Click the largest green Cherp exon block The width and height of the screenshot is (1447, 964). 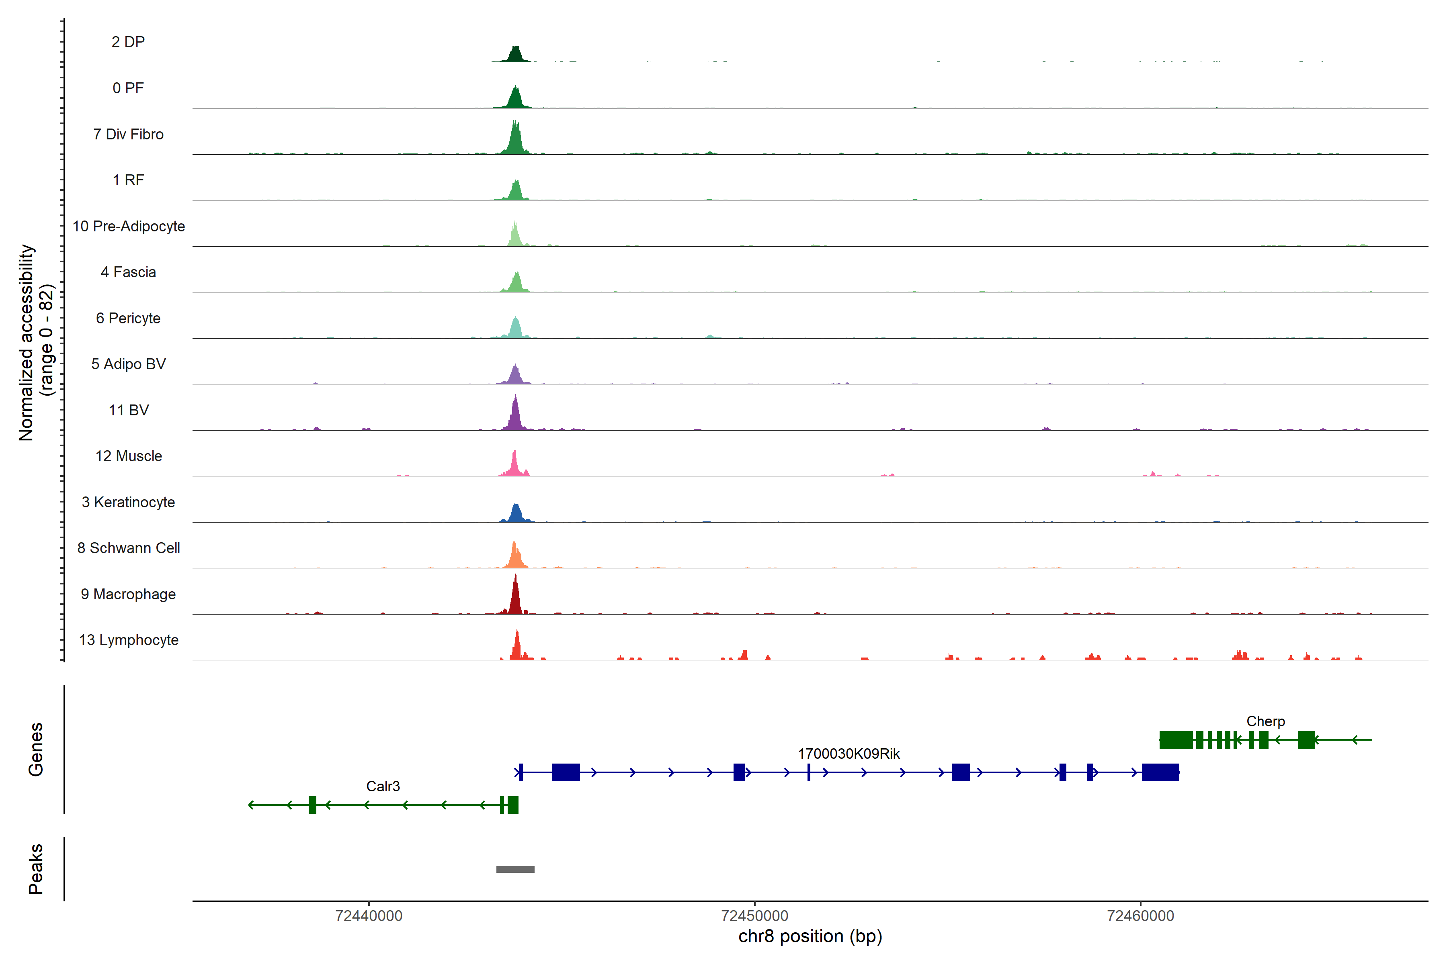point(1176,739)
